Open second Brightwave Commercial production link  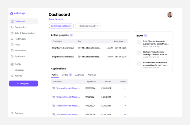click(x=63, y=57)
